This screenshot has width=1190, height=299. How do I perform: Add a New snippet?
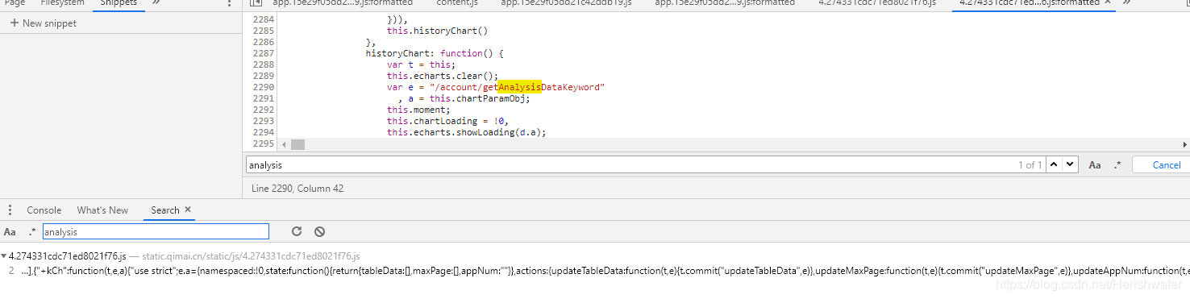pyautogui.click(x=44, y=23)
